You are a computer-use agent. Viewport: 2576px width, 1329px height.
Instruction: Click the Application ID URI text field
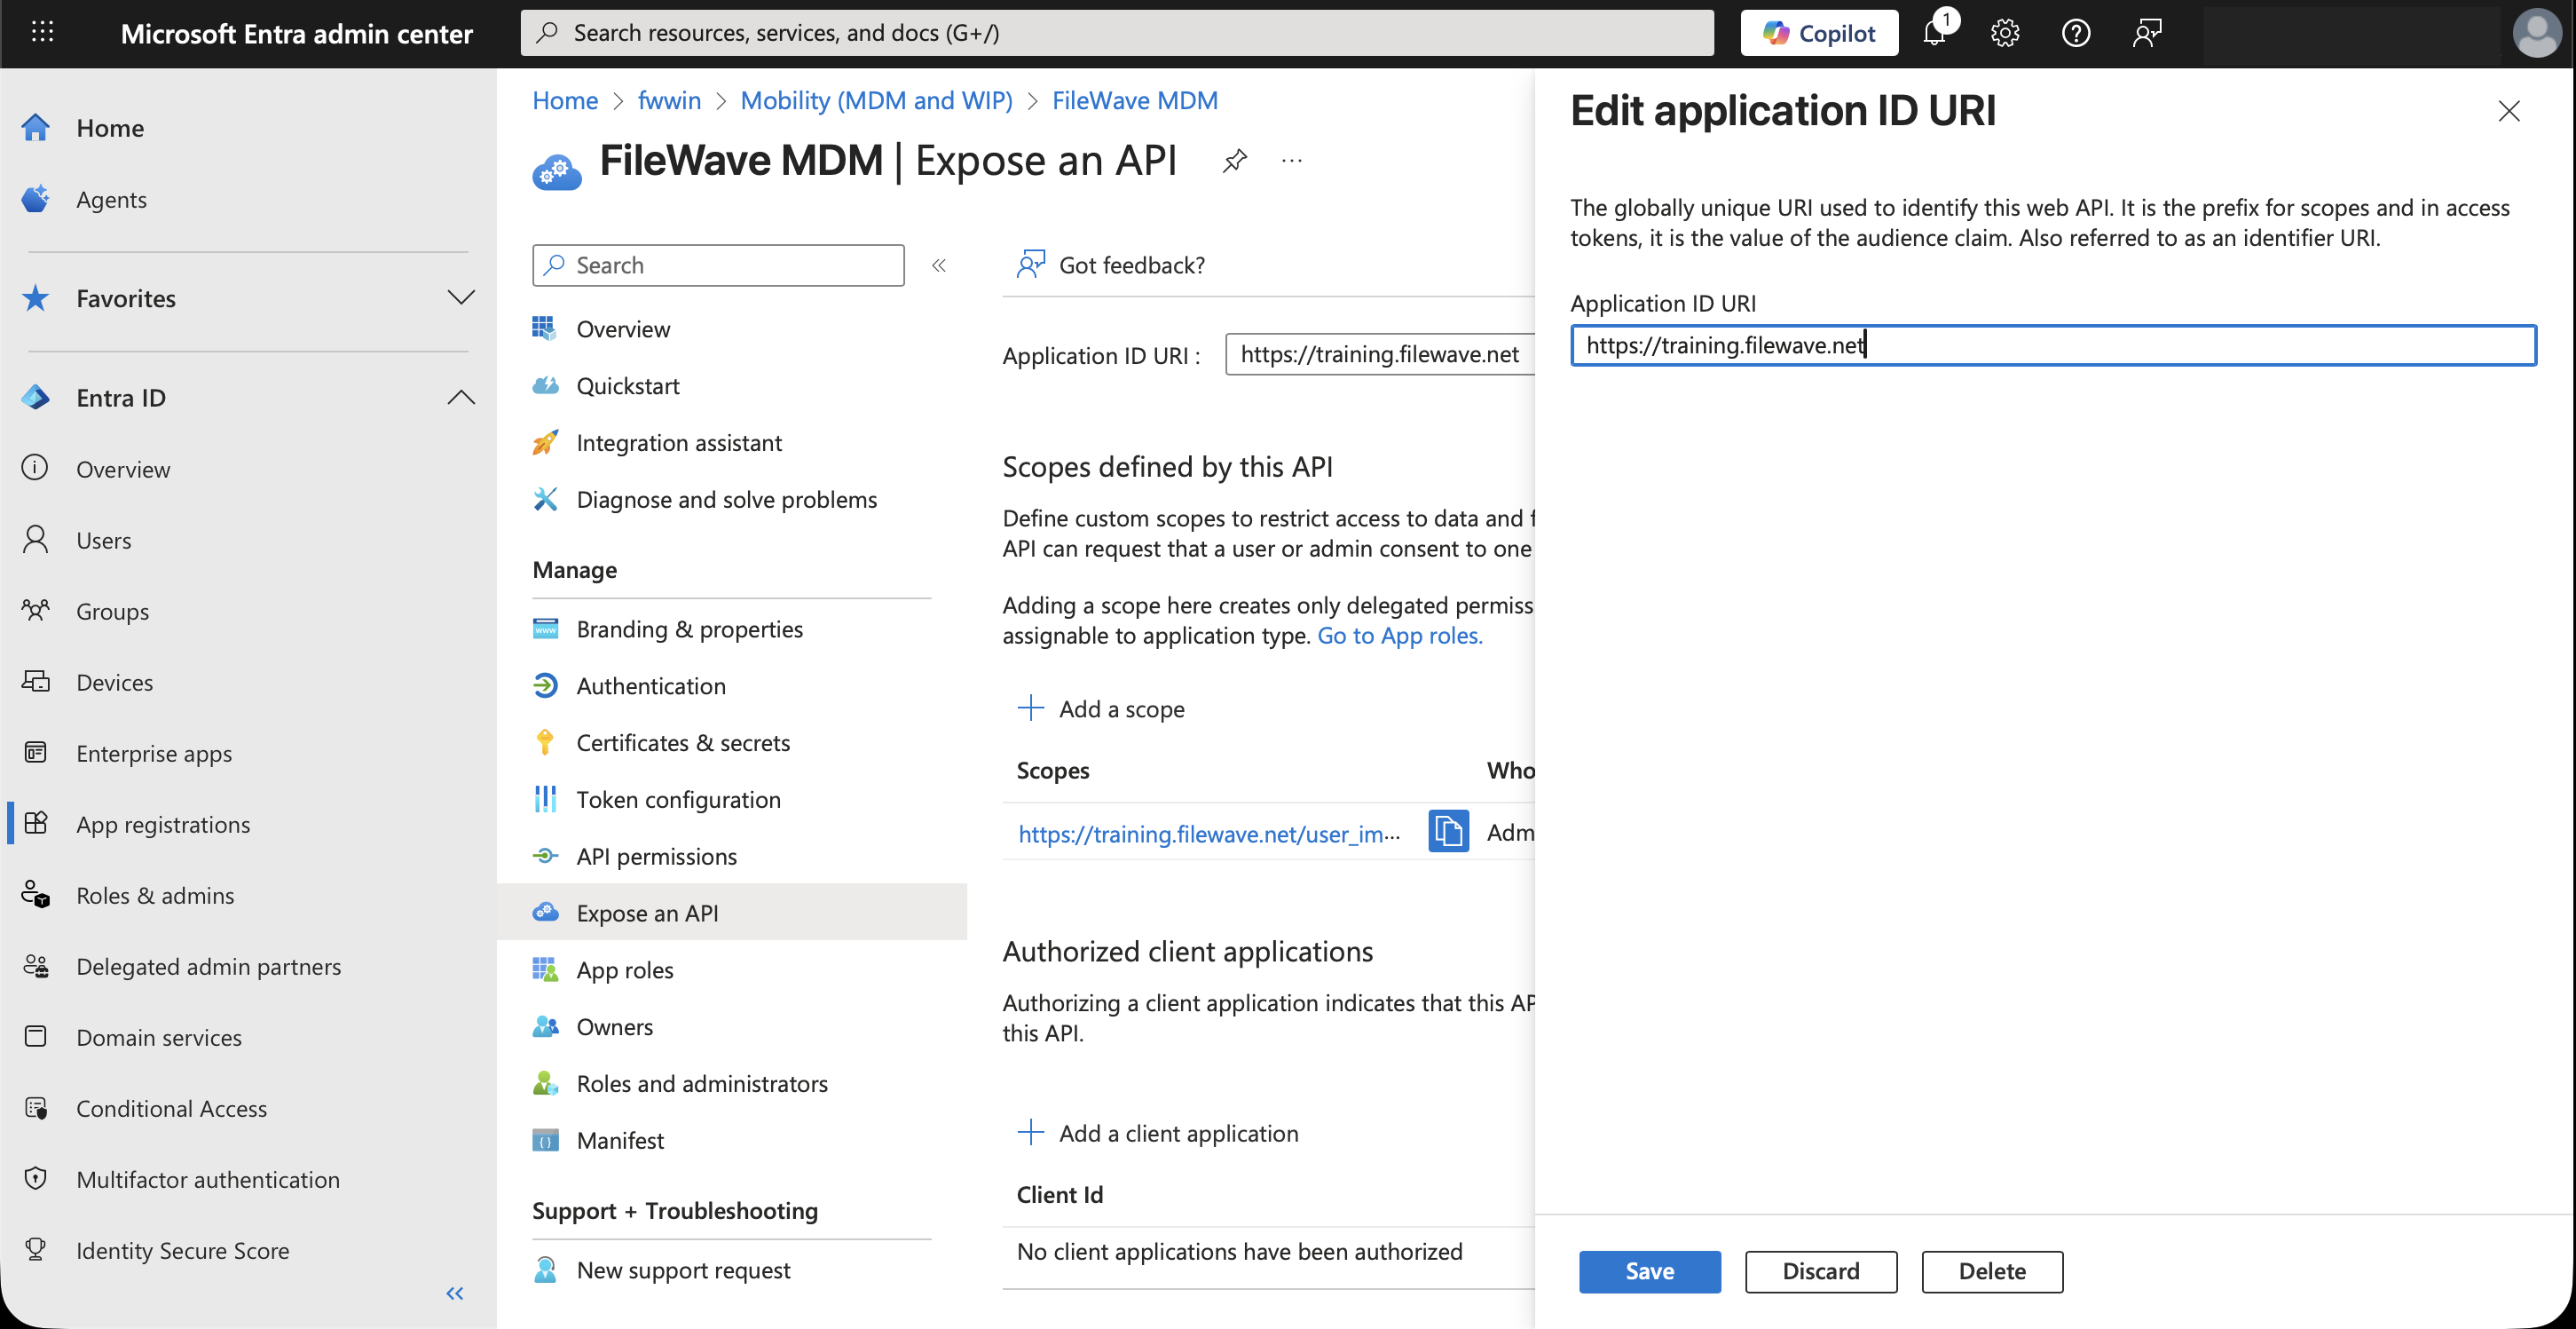click(x=2052, y=345)
